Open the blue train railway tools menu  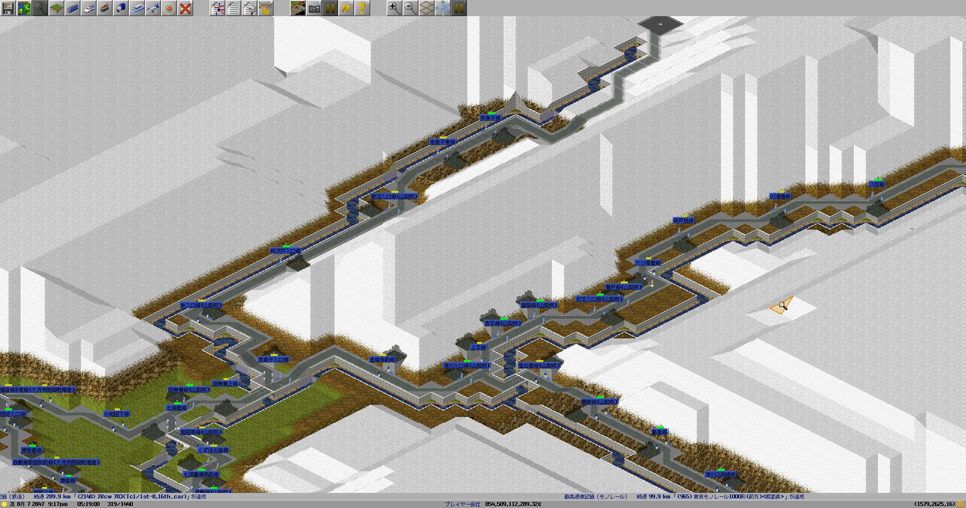(72, 8)
